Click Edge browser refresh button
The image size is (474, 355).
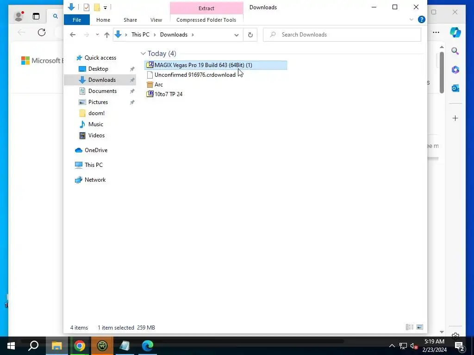[41, 32]
